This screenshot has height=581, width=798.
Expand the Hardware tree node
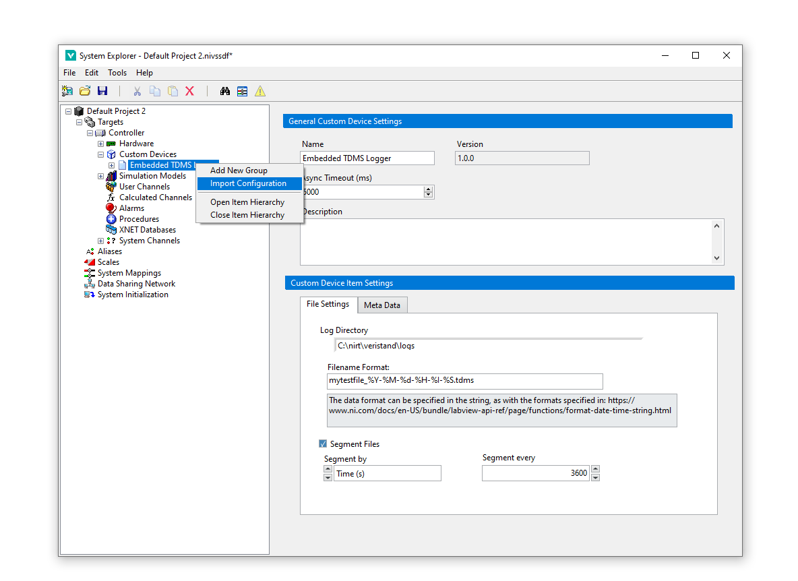pyautogui.click(x=101, y=144)
